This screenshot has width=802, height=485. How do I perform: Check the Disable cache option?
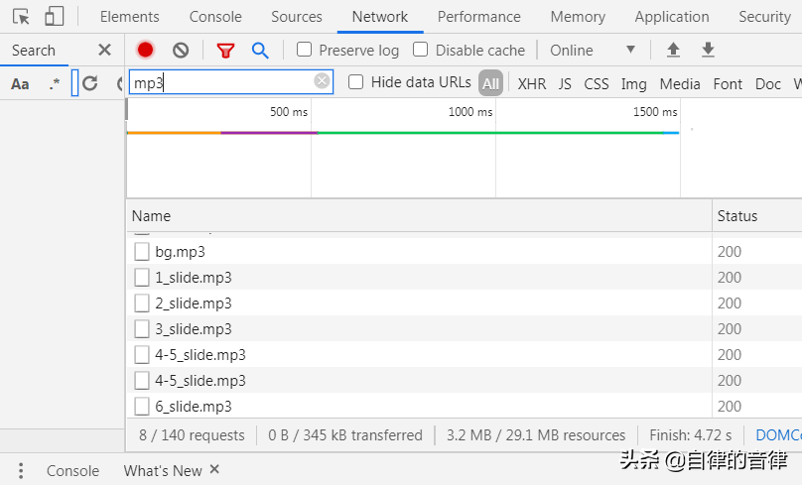[x=421, y=51]
